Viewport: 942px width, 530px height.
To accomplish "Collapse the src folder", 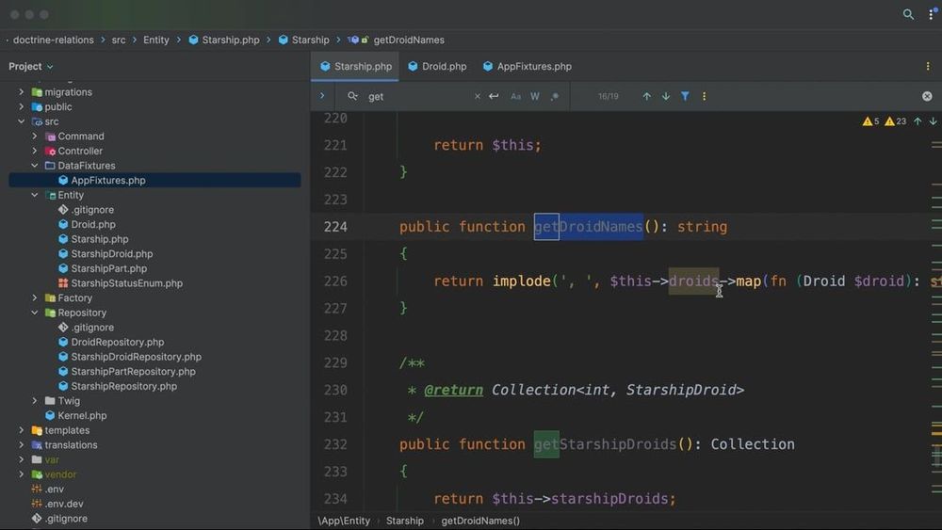I will pos(22,121).
